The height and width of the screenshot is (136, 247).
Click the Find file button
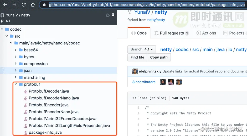(x=137, y=57)
